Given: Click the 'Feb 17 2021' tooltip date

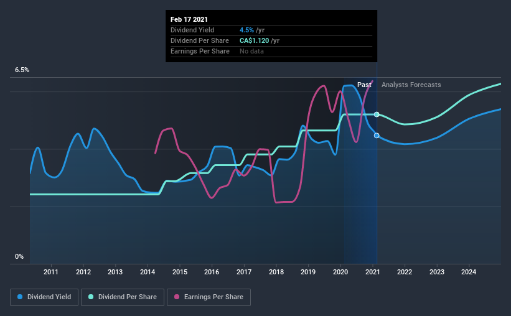Looking at the screenshot, I should (x=189, y=19).
